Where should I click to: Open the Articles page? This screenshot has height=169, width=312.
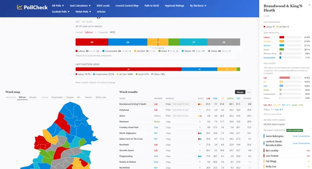pyautogui.click(x=101, y=12)
